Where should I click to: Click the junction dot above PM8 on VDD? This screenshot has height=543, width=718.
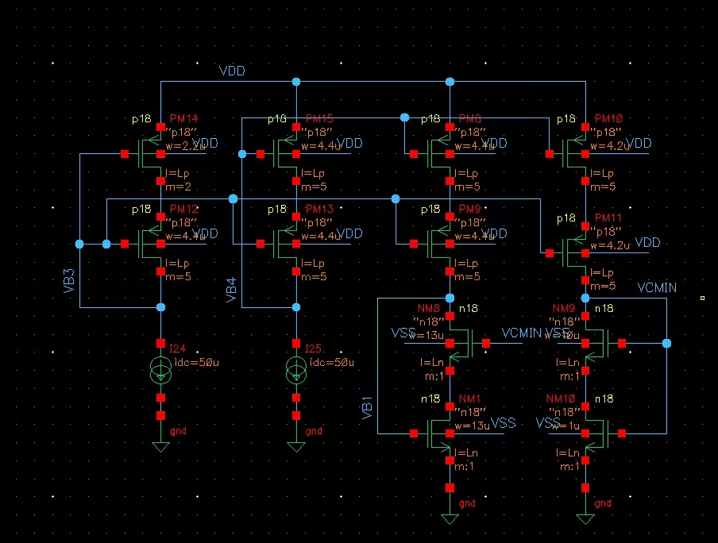coord(450,82)
